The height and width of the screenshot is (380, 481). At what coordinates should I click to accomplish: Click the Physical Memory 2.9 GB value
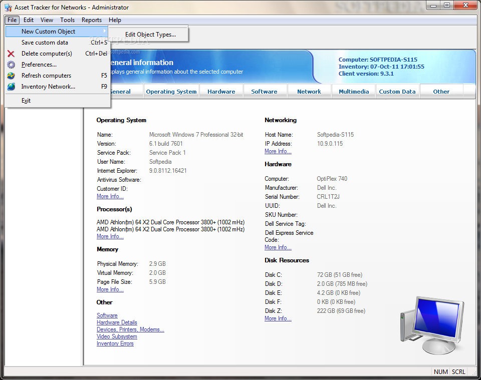pos(157,264)
